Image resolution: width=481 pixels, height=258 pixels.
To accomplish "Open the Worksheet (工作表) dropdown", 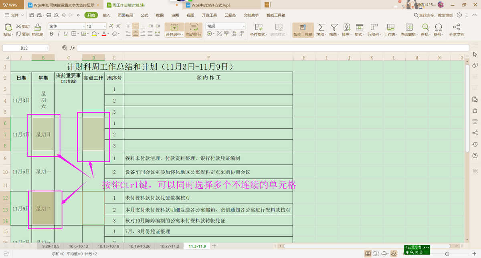I will pyautogui.click(x=390, y=34).
